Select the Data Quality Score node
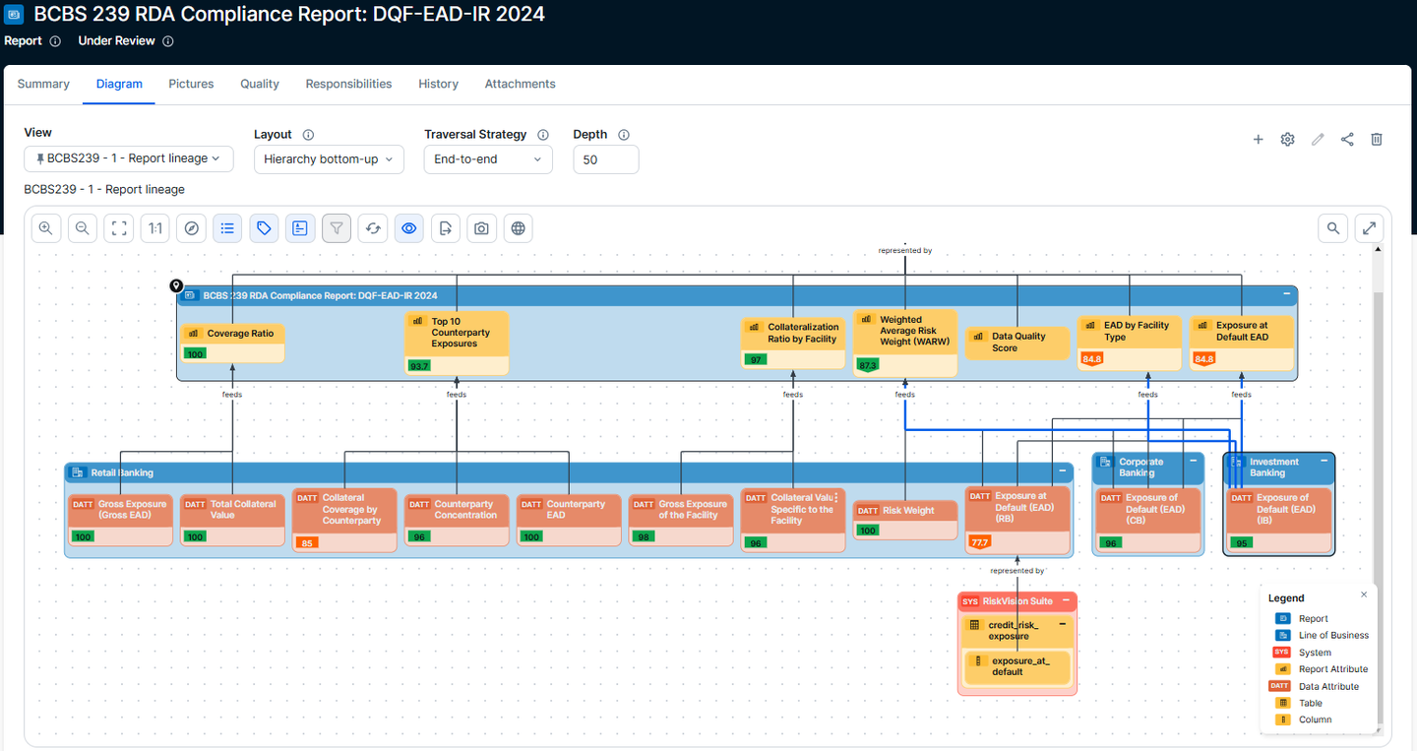1417x751 pixels. coord(1017,342)
